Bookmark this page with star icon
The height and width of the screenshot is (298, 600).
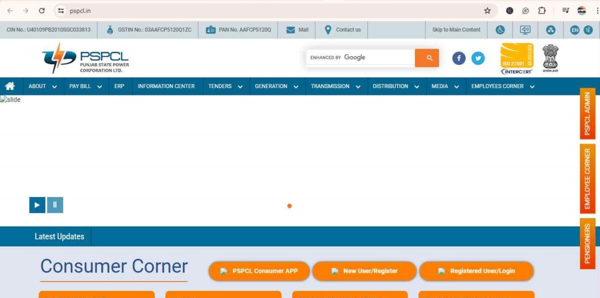[x=487, y=10]
